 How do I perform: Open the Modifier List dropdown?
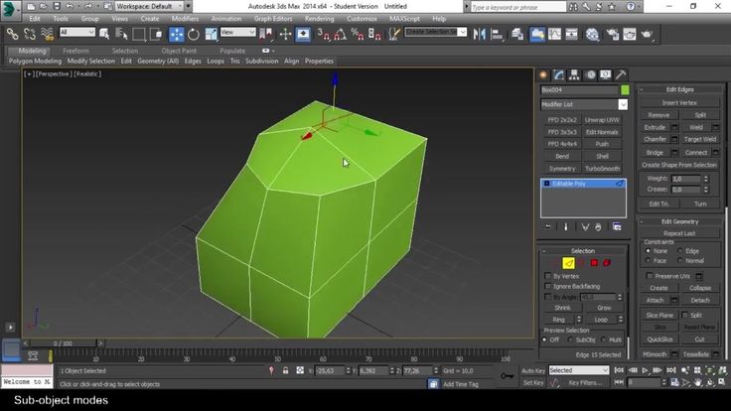583,103
